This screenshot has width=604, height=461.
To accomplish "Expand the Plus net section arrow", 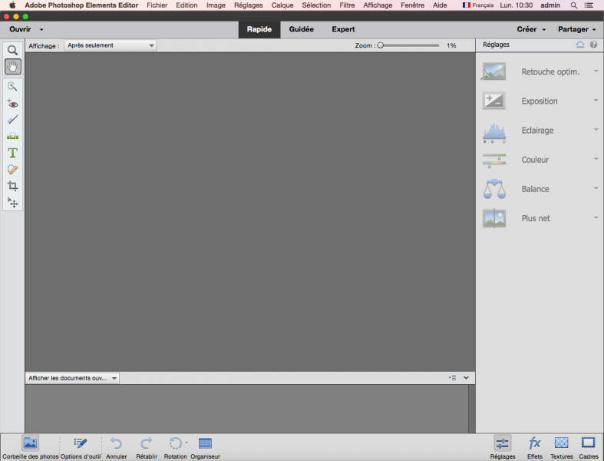I will 596,217.
